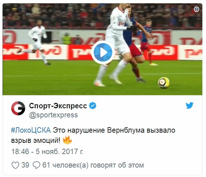Viewport: 206px width, 177px height.
Task: Click the Twitter bird logo
Action: pyautogui.click(x=189, y=105)
